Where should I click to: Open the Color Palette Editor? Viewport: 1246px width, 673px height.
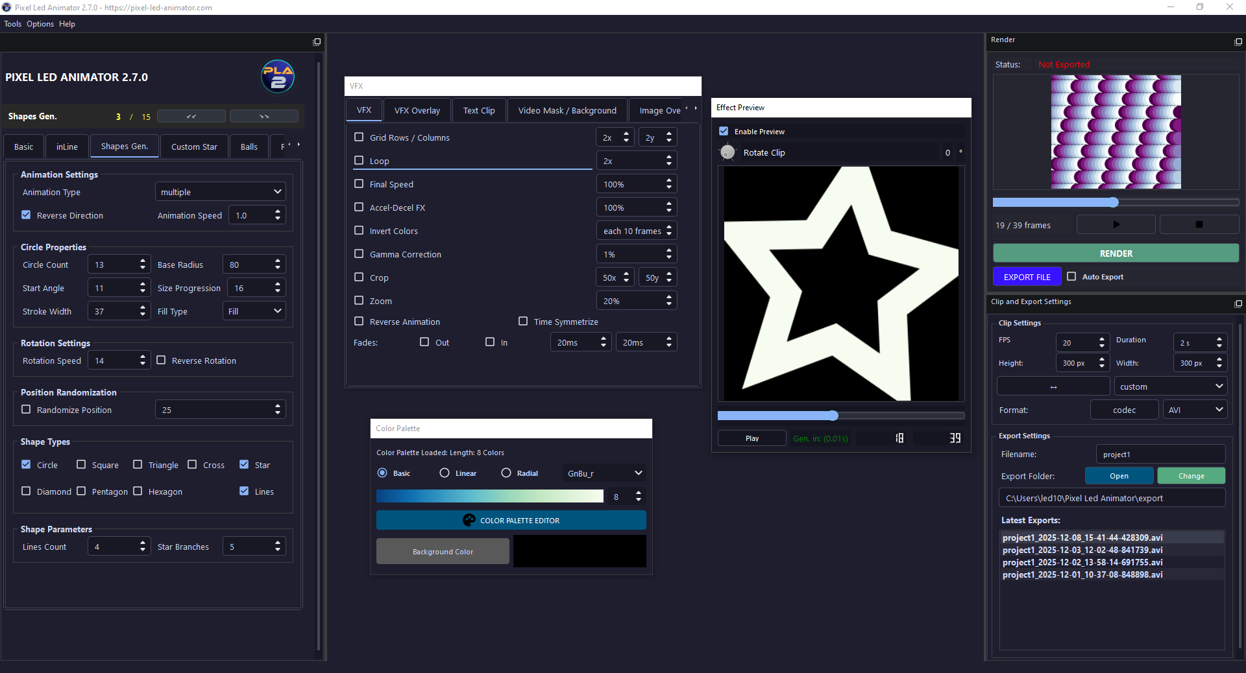(x=511, y=520)
